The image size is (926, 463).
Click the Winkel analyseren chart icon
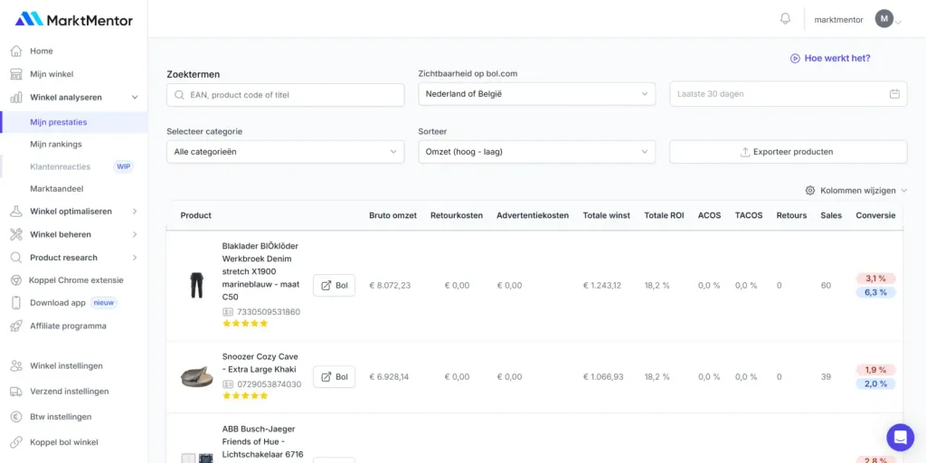(16, 98)
